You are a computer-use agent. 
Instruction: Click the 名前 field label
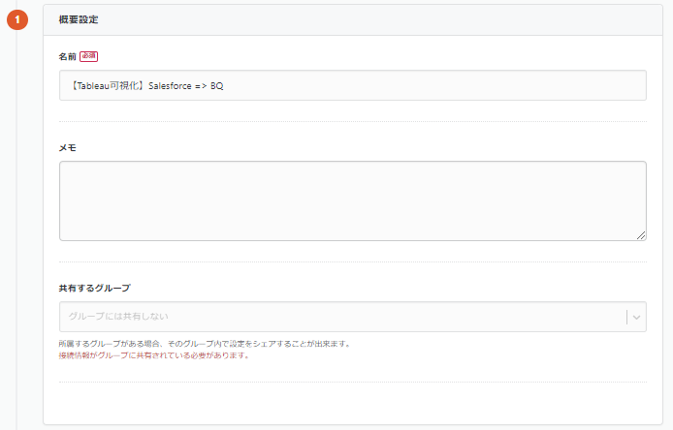[x=67, y=56]
